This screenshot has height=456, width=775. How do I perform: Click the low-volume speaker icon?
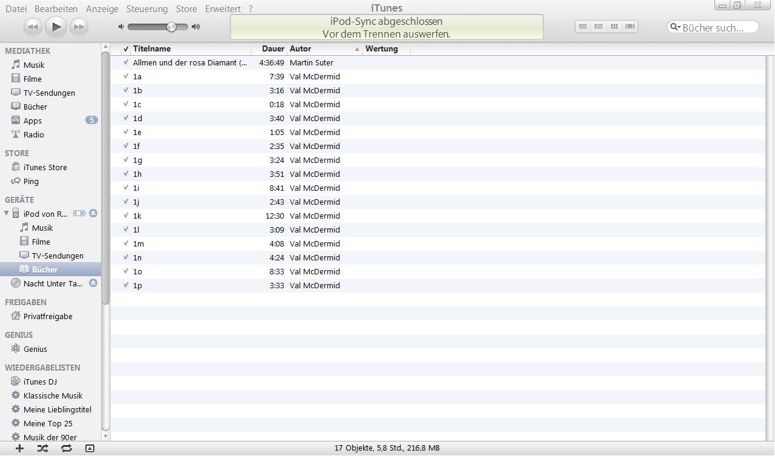[x=121, y=27]
